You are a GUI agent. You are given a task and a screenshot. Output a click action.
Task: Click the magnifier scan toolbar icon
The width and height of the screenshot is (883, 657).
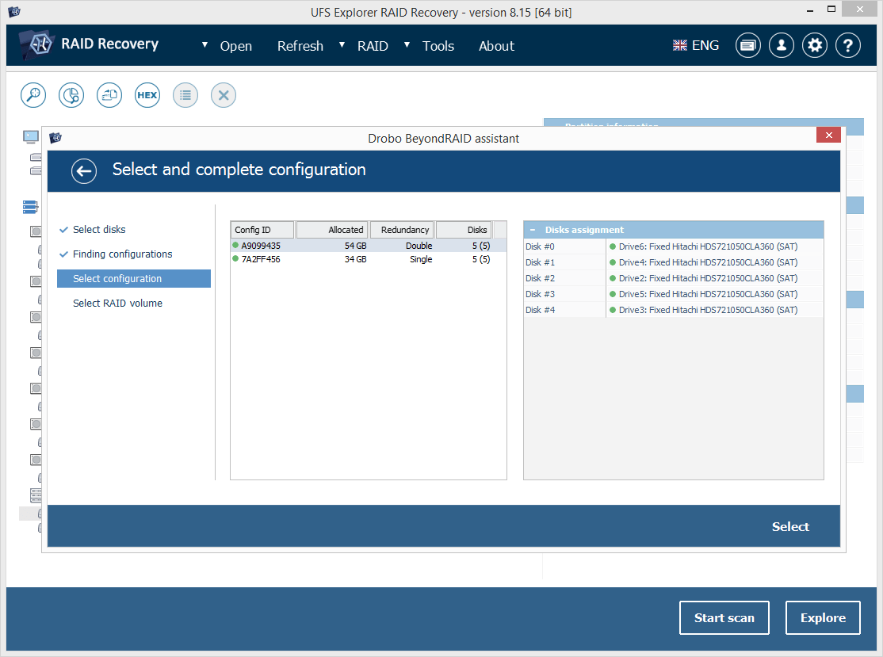[x=33, y=95]
